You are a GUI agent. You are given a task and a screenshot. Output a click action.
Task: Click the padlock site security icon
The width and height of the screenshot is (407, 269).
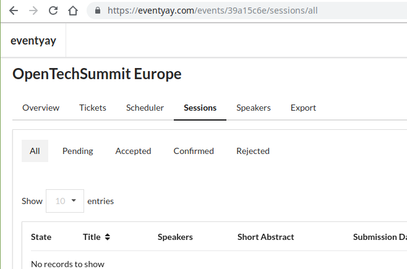pyautogui.click(x=96, y=11)
